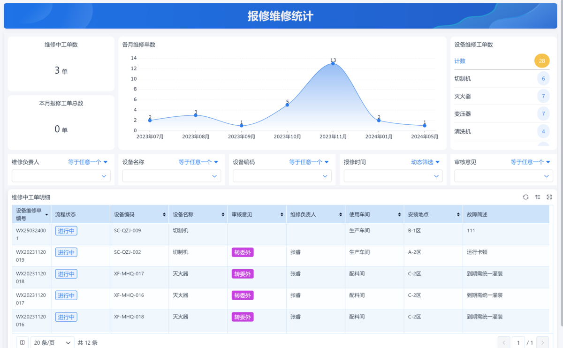Expand the 报修时间 filter dropdown
Viewport: 563px width, 348px height.
pyautogui.click(x=393, y=176)
